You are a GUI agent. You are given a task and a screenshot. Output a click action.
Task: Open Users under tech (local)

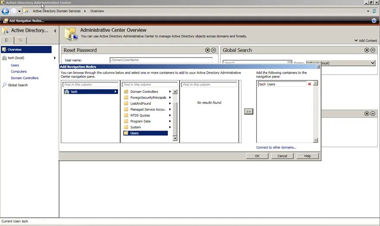(x=15, y=65)
